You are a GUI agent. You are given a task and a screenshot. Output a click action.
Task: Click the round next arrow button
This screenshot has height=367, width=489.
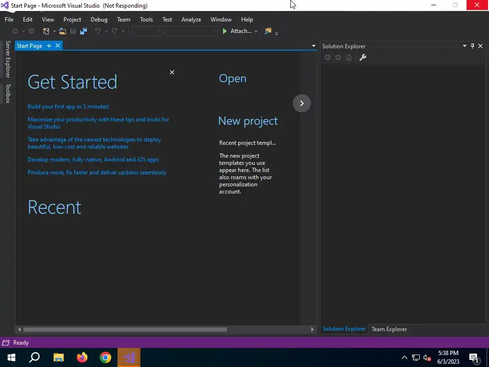pyautogui.click(x=302, y=103)
